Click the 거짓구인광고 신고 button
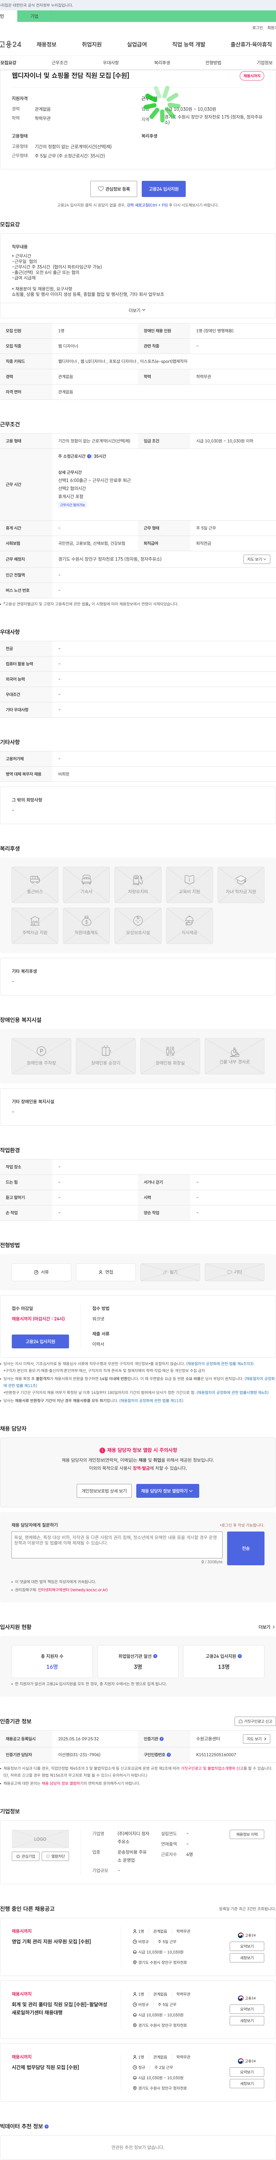Screen dimensions: 276x2160 255,1722
